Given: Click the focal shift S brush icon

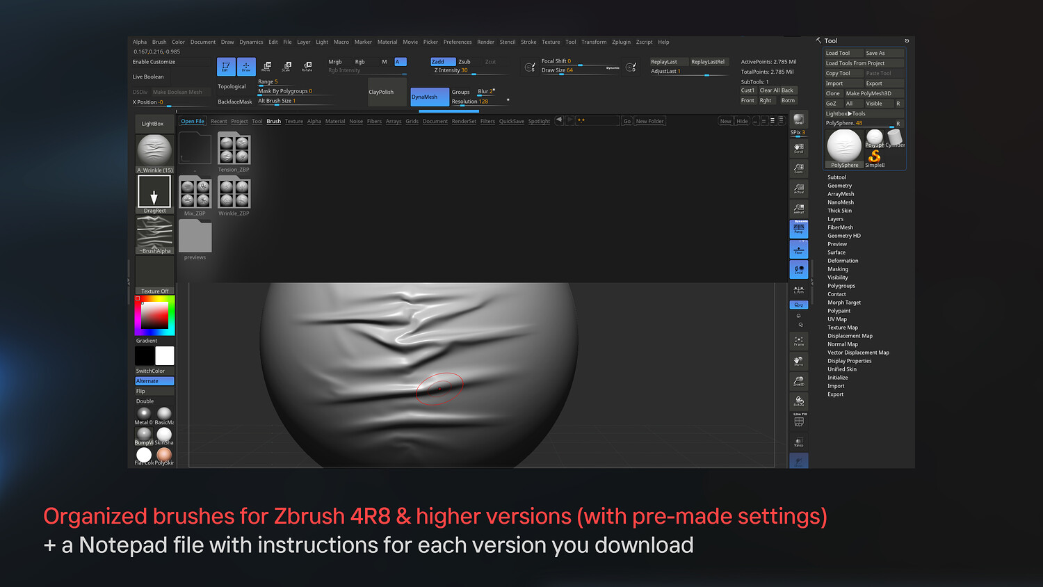Looking at the screenshot, I should point(530,67).
